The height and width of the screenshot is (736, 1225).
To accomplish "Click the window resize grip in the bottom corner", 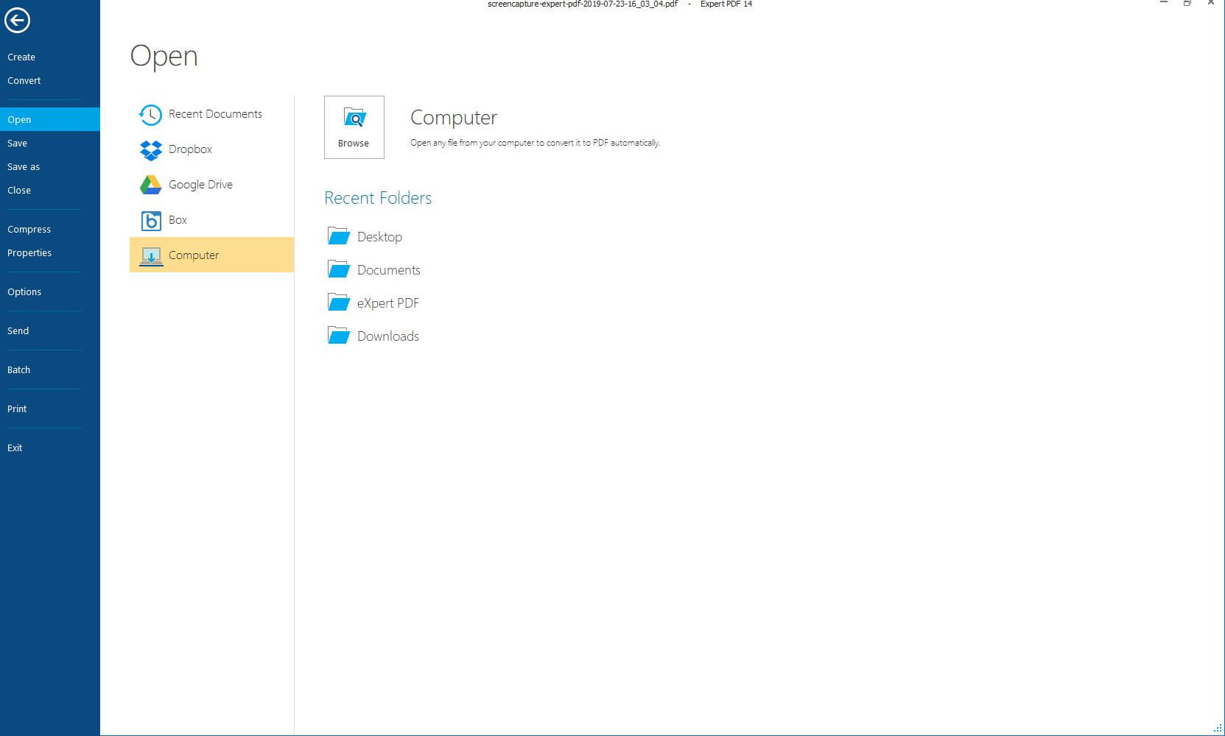I will pyautogui.click(x=1218, y=728).
